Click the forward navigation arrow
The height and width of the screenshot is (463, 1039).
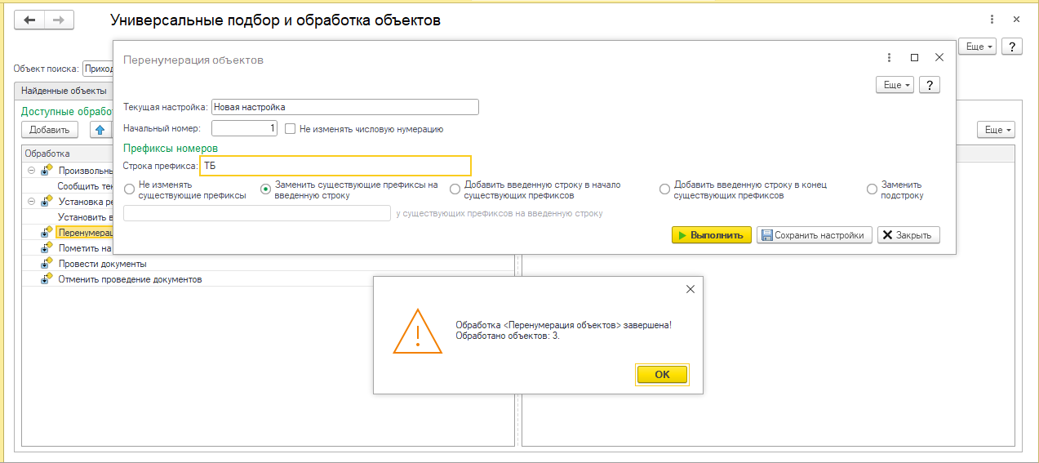(58, 20)
